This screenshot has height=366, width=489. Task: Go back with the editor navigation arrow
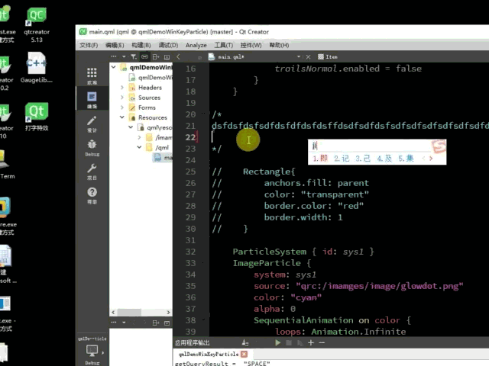178,56
